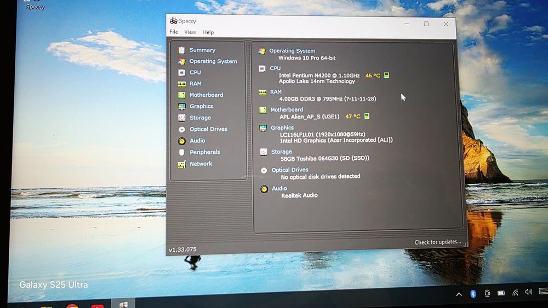
Task: Click 'Apollo Lake 14nm Technology' text
Action: click(317, 82)
